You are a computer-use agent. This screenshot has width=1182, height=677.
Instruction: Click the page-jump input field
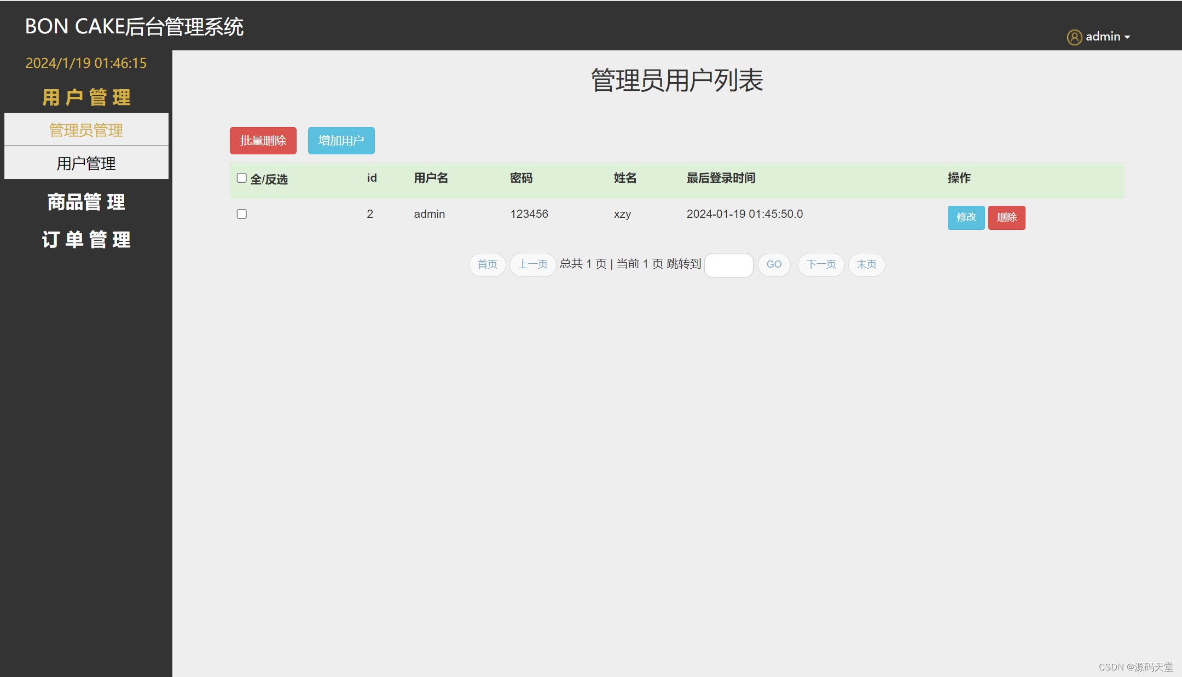pyautogui.click(x=729, y=265)
